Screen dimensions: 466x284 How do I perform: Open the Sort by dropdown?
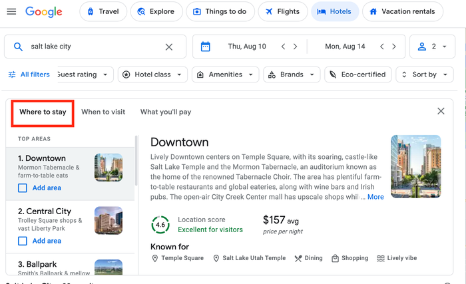pos(425,74)
